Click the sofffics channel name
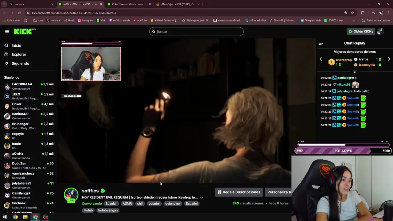This screenshot has height=221, width=393. click(90, 191)
